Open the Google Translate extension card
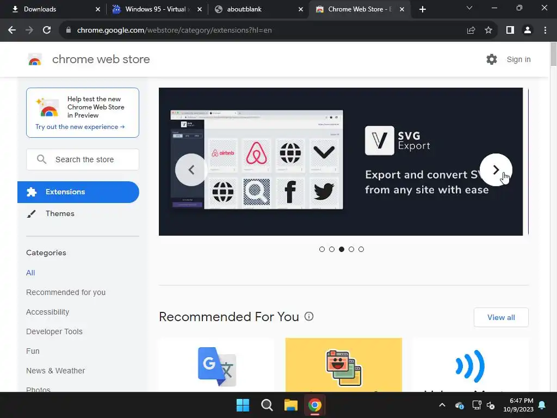The image size is (557, 418). pos(216,365)
